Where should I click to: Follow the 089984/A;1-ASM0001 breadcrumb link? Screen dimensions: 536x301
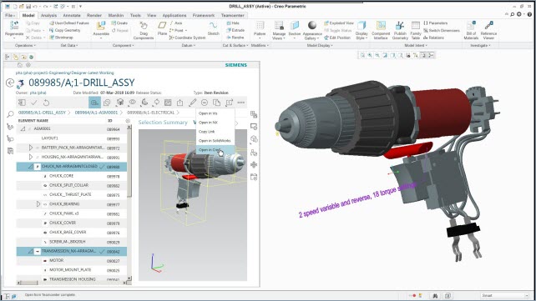(96, 113)
